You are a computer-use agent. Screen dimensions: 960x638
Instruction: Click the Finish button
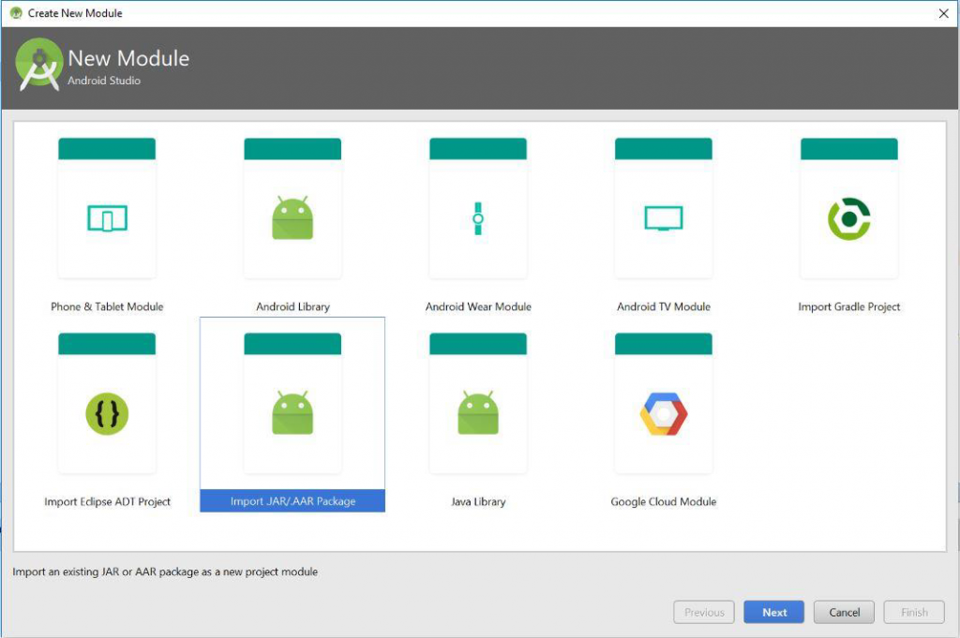coord(914,613)
